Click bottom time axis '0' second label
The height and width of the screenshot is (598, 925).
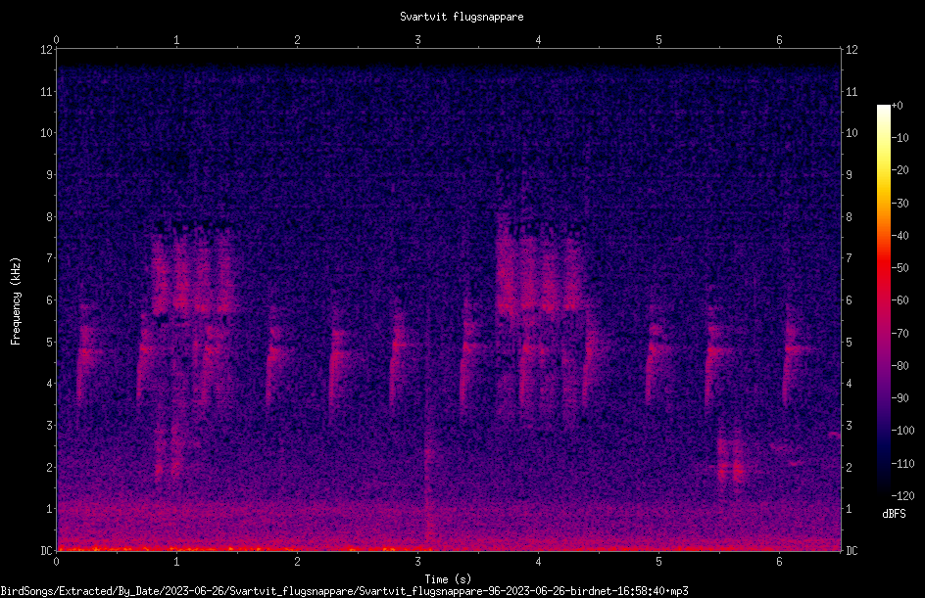pos(56,562)
